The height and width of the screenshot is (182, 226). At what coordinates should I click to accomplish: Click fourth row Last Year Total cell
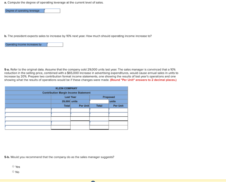pos(61,123)
